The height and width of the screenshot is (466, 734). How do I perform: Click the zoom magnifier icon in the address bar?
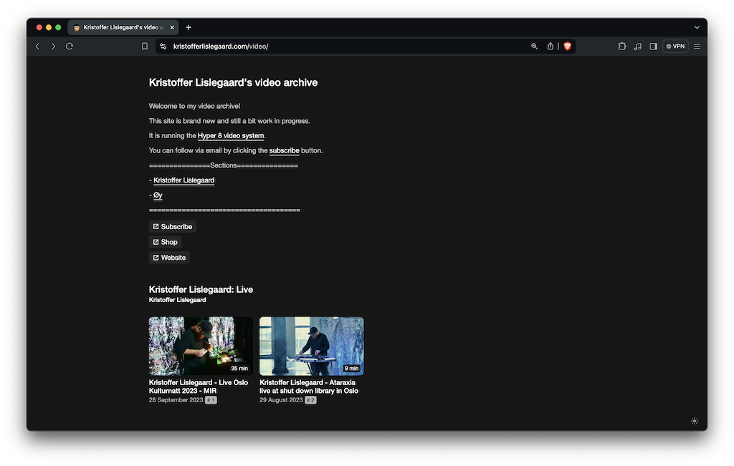tap(534, 46)
